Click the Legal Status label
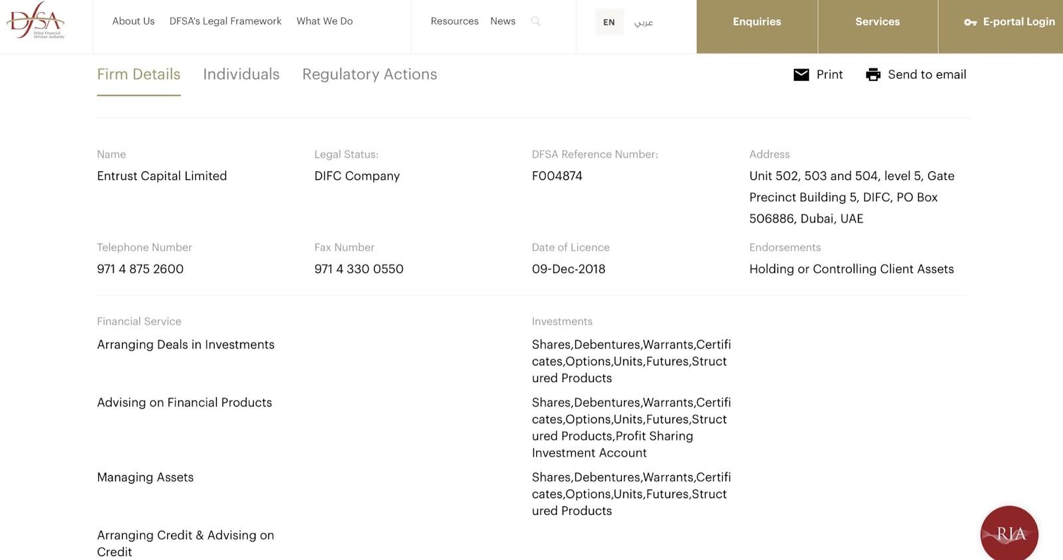This screenshot has width=1063, height=560. pyautogui.click(x=346, y=154)
